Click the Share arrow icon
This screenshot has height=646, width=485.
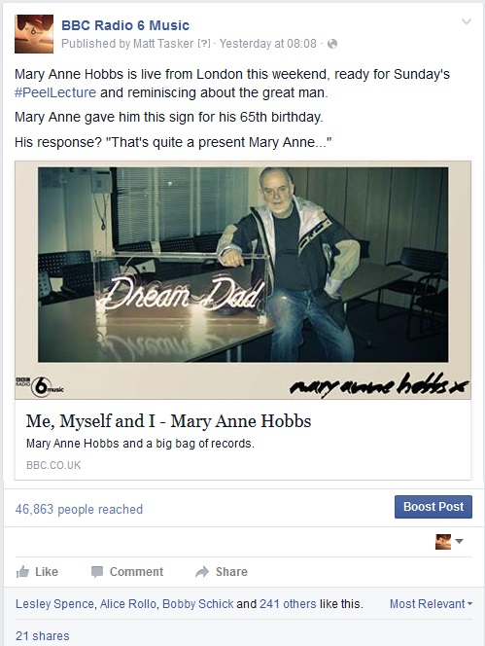pos(202,572)
